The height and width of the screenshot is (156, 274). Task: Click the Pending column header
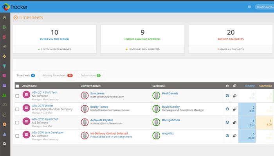pyautogui.click(x=250, y=86)
